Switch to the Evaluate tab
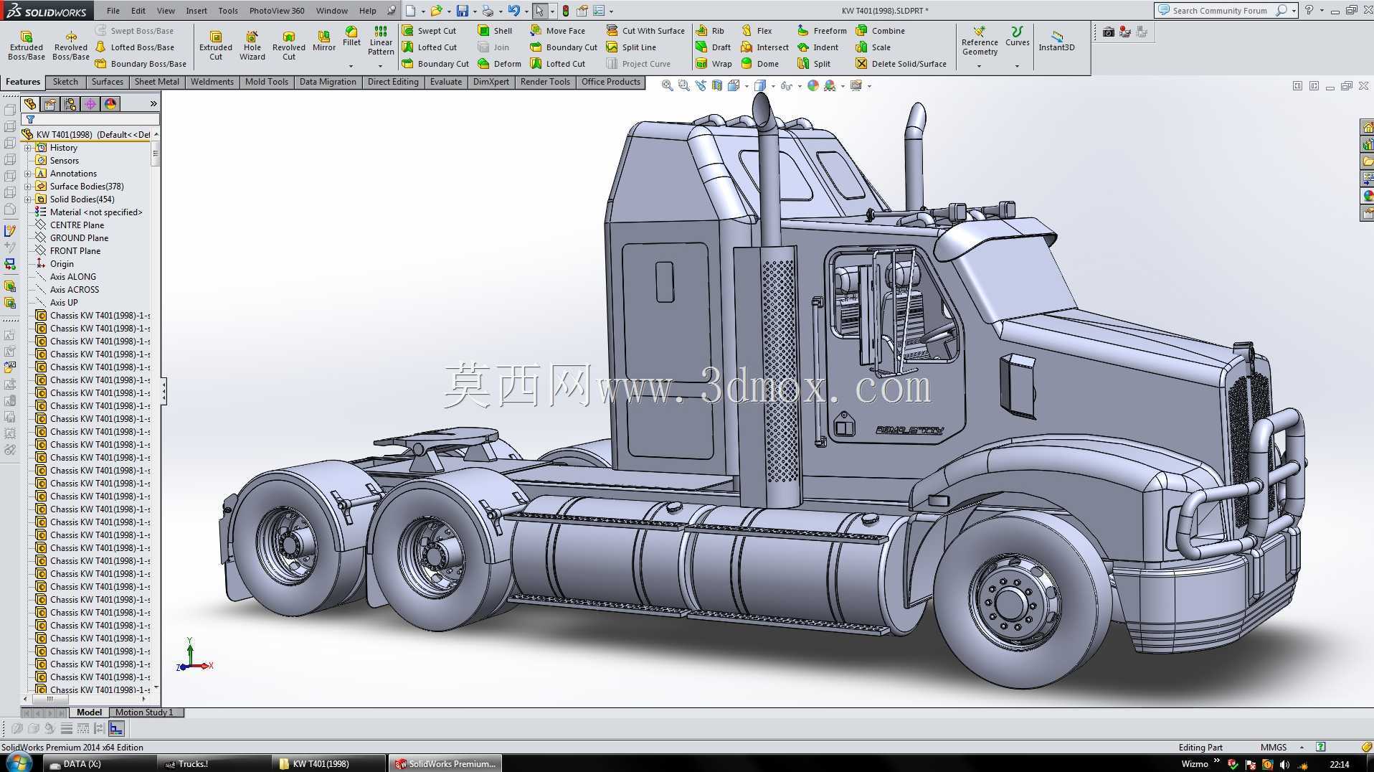 click(x=446, y=82)
